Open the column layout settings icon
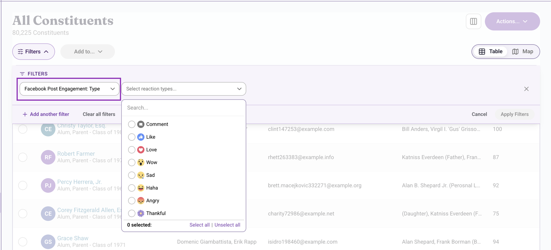This screenshot has width=551, height=250. click(473, 21)
